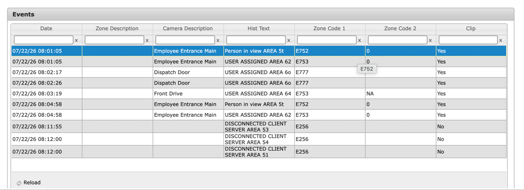Clear the Zone Description filter x
This screenshot has height=190, width=524.
147,40
